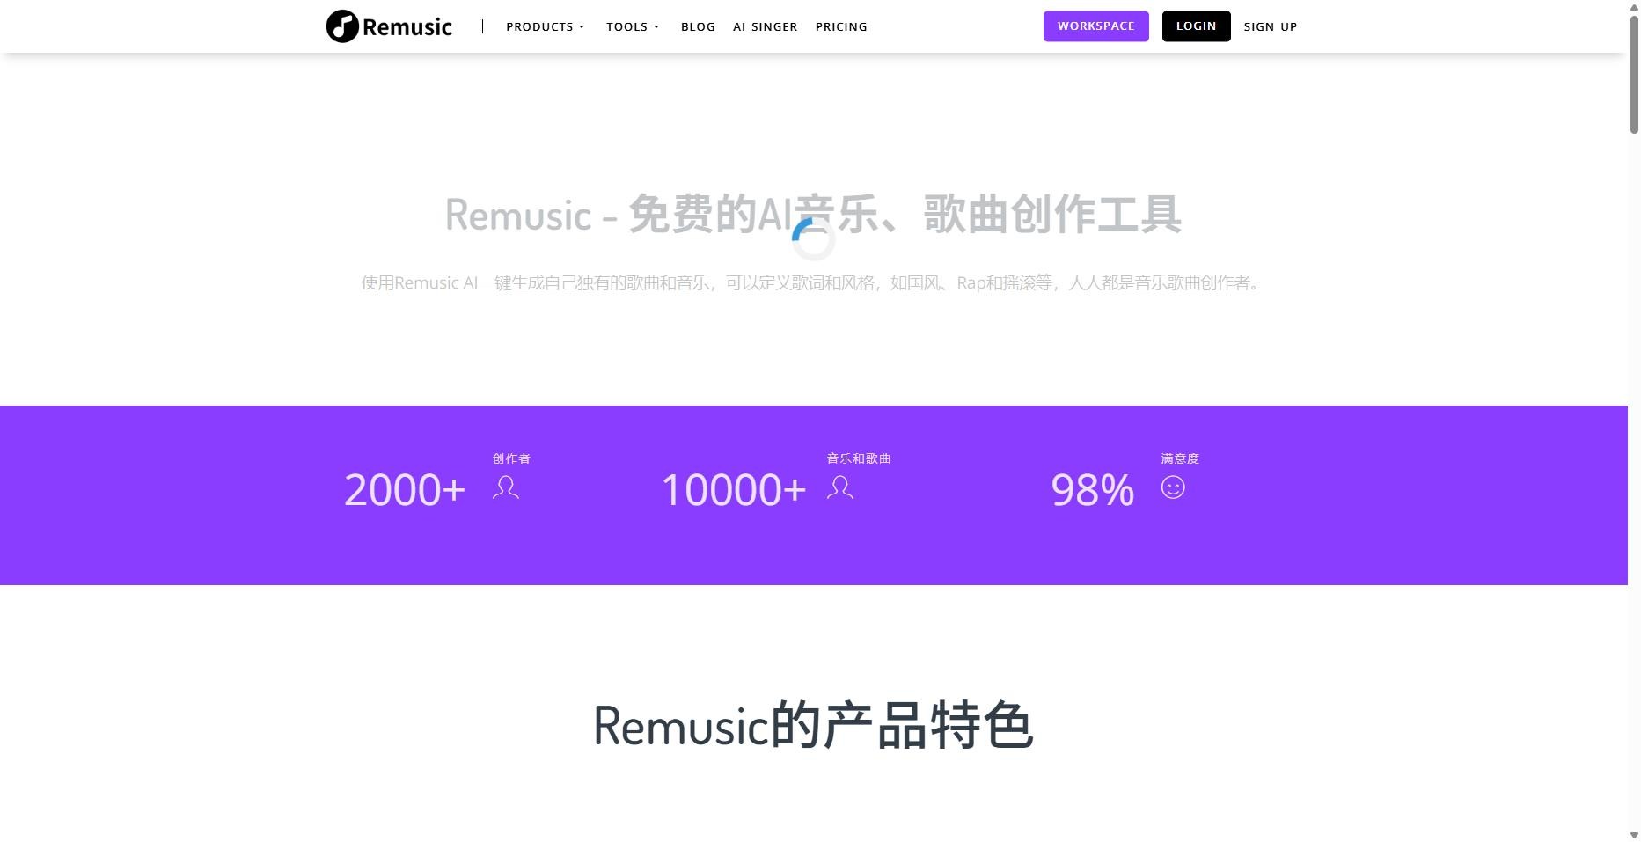The width and height of the screenshot is (1641, 842).
Task: Click the 满意度 label
Action: [x=1180, y=458]
